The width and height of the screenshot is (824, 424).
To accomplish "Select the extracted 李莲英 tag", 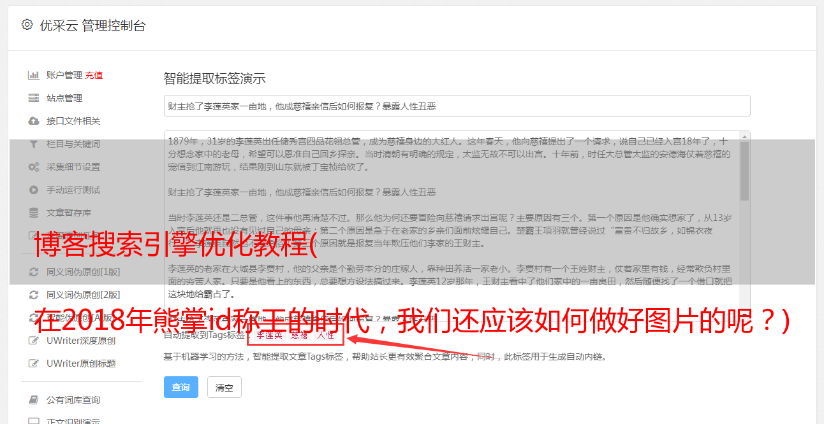I will coord(269,335).
